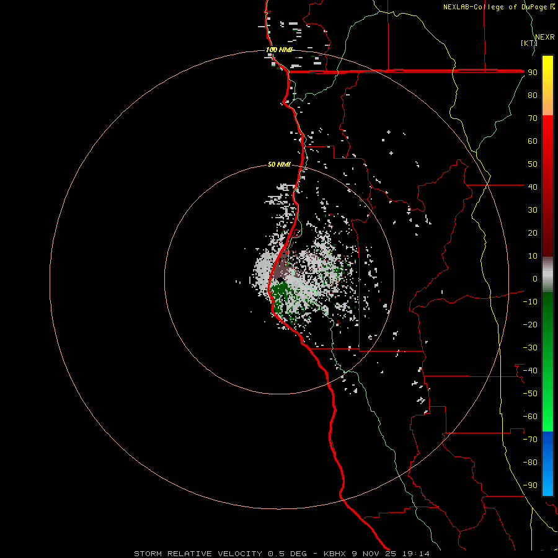
Task: Pick the orange segment near 70 on color bar
Action: click(x=547, y=107)
